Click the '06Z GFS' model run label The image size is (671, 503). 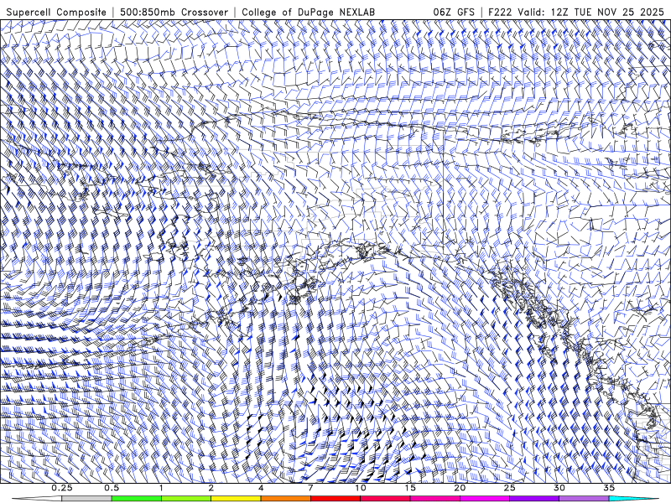point(454,12)
